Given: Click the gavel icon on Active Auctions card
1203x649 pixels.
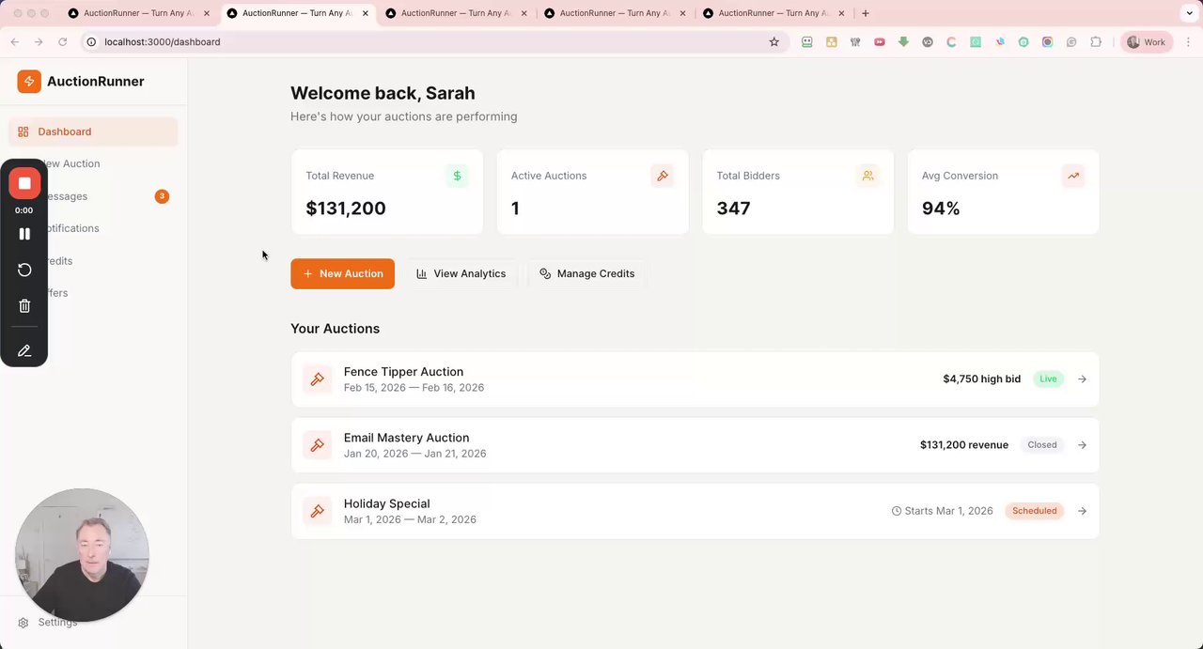Looking at the screenshot, I should click(663, 176).
